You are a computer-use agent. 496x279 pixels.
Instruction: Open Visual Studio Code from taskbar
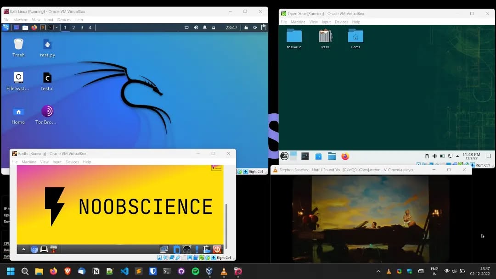click(124, 271)
